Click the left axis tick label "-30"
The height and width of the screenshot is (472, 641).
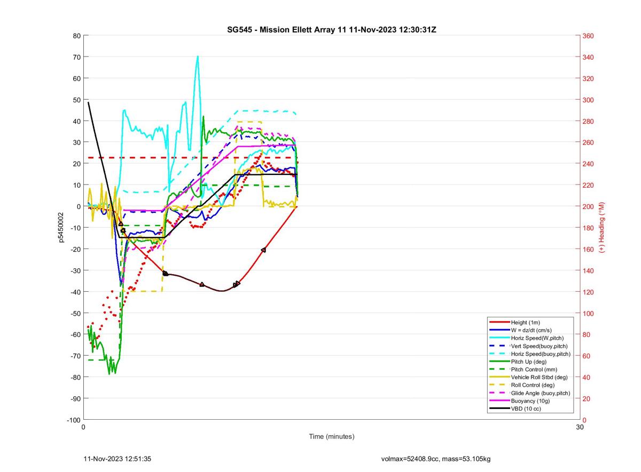[x=75, y=270]
